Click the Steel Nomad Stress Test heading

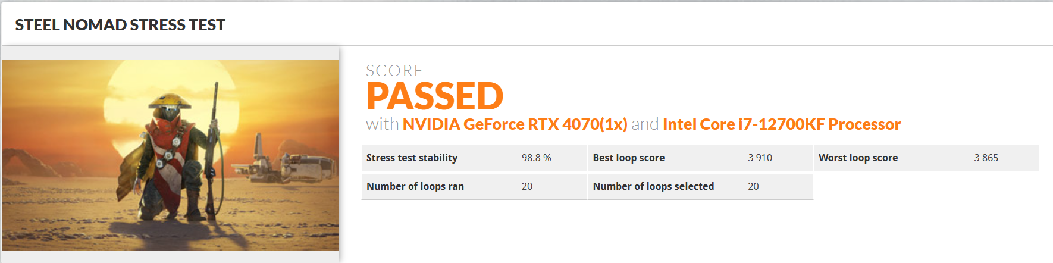120,25
